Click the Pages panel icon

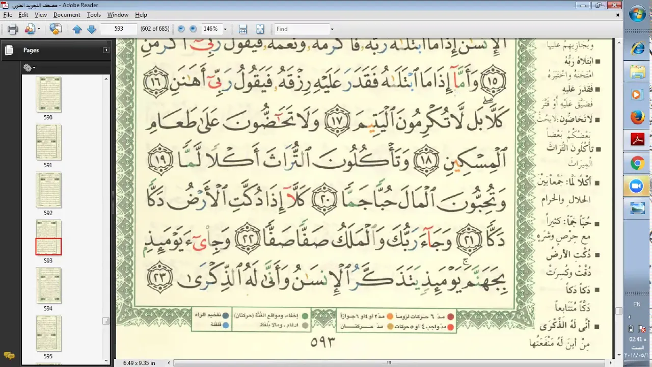[x=9, y=50]
